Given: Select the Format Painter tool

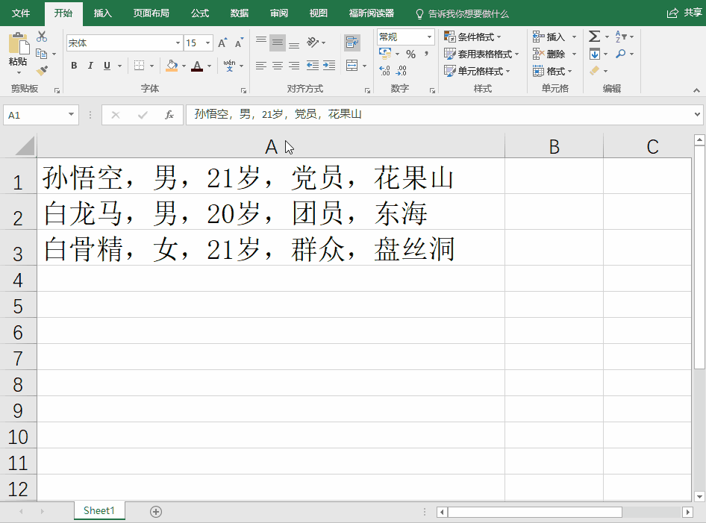Looking at the screenshot, I should click(x=43, y=70).
